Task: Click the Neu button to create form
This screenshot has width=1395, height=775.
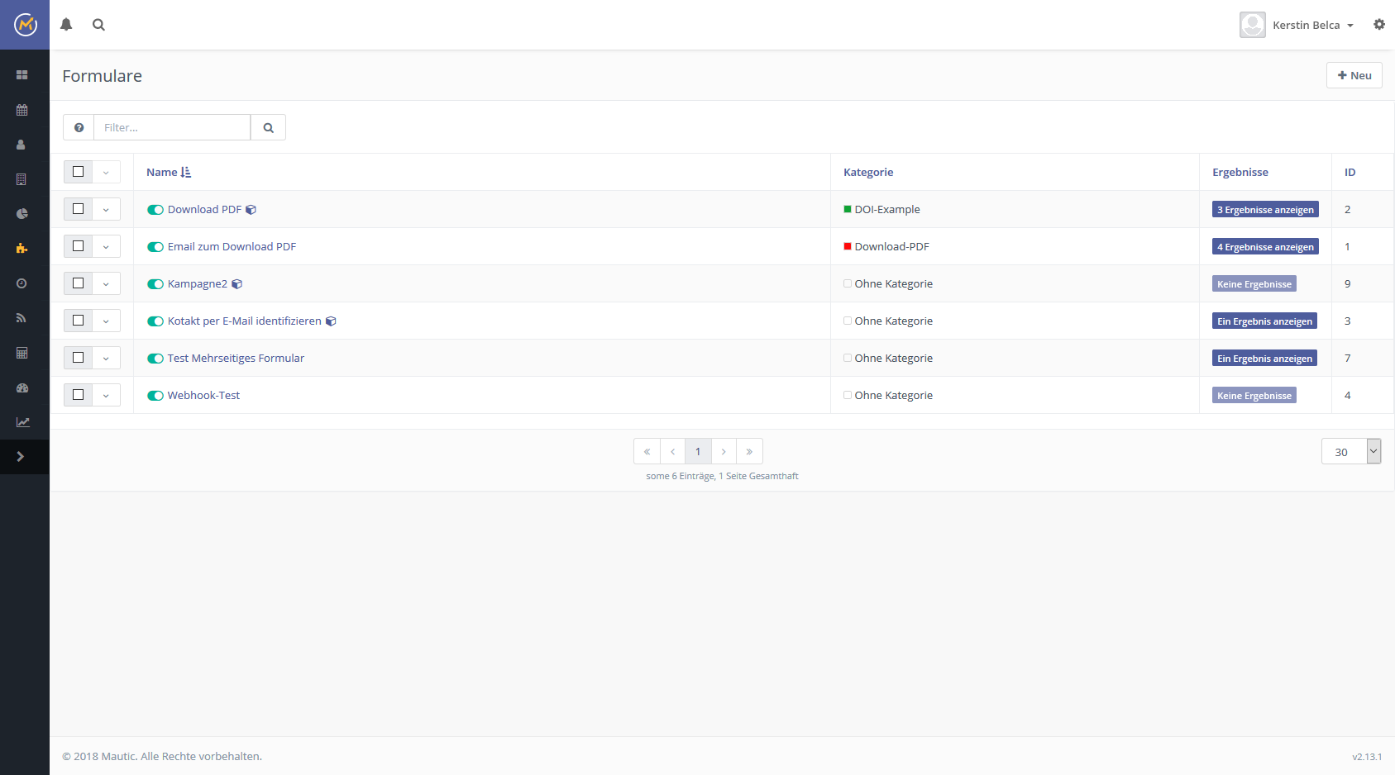Action: tap(1354, 75)
